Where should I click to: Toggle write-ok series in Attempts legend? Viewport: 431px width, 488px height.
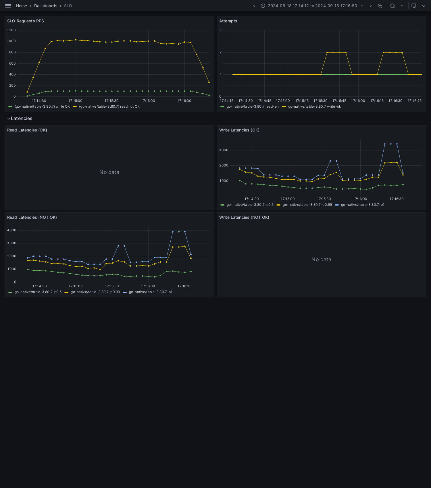[x=314, y=106]
